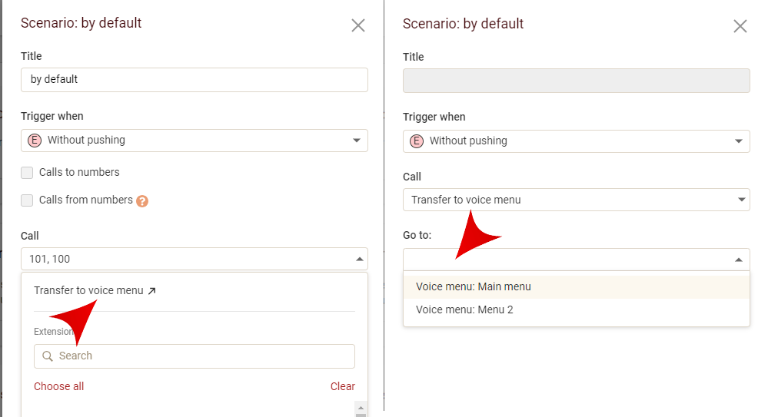This screenshot has height=417, width=768.
Task: Click the scroll up arrow of the extensions list
Action: pyautogui.click(x=361, y=407)
